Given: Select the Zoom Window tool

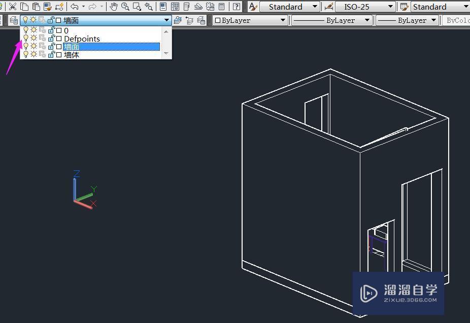Looking at the screenshot, I should tap(137, 6).
